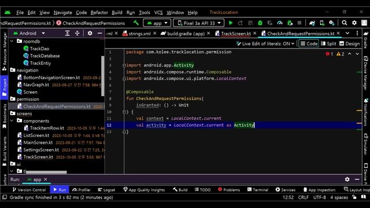Open Live Edit of literals dropdown
This screenshot has width=370, height=208.
265,44
